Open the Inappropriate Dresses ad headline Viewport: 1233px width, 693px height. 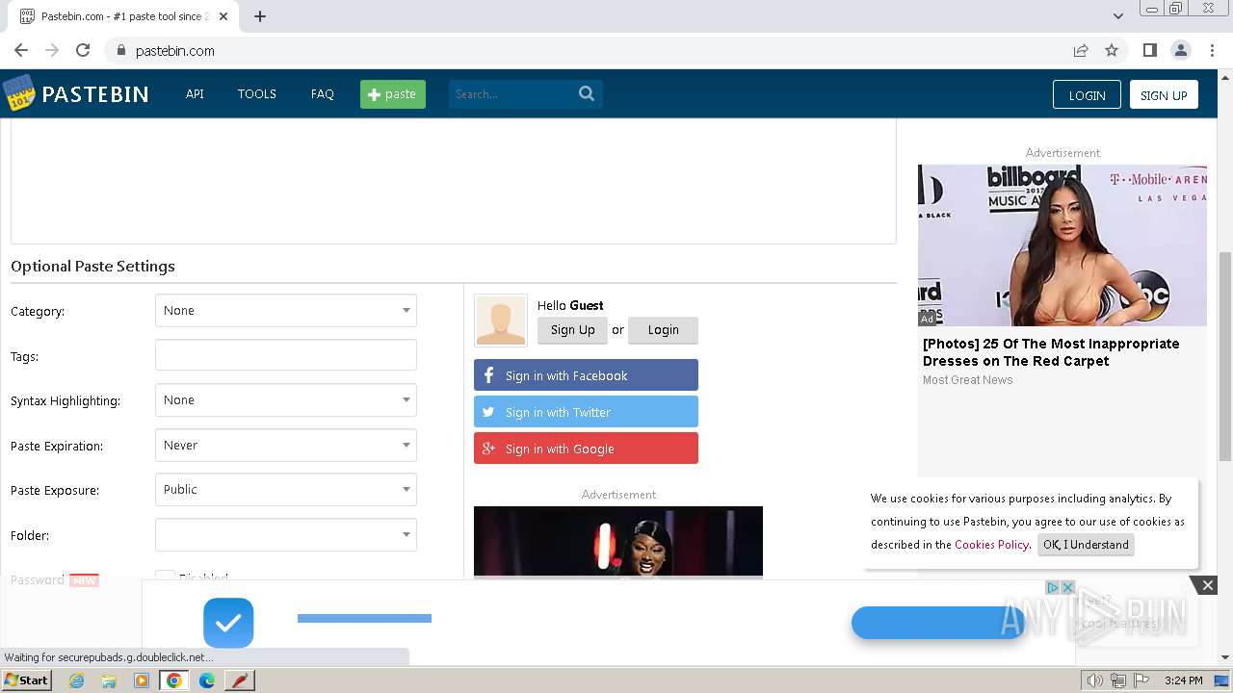pos(1051,352)
